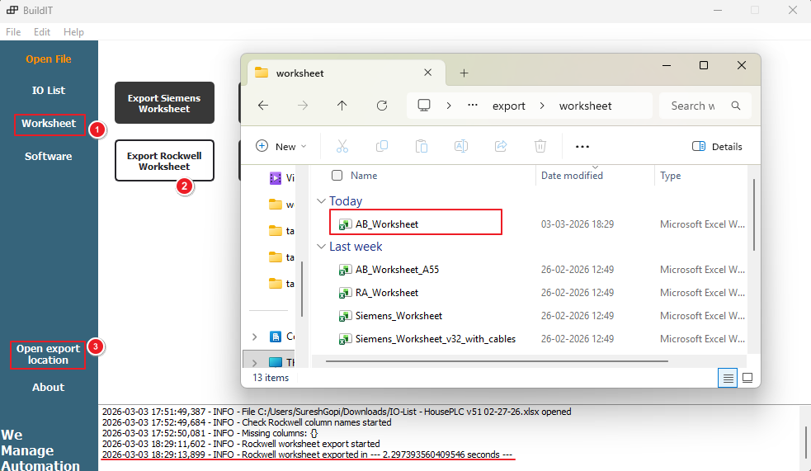This screenshot has height=471, width=811.
Task: Open the Worksheet section in sidebar
Action: pos(50,124)
